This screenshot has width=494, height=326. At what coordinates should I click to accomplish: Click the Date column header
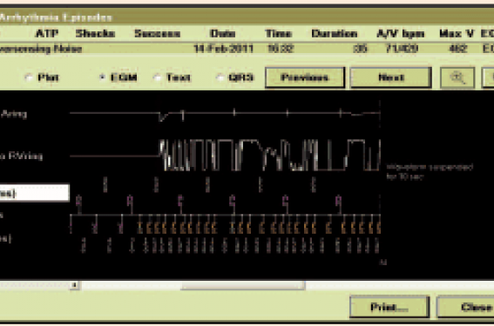pos(222,34)
